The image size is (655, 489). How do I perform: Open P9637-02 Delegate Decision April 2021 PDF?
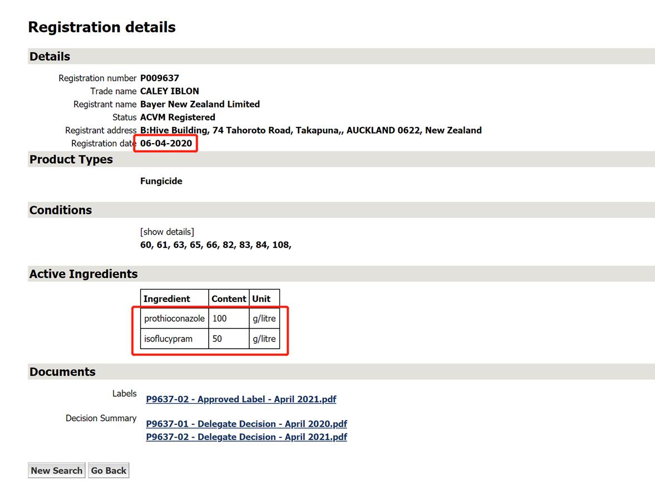point(247,437)
